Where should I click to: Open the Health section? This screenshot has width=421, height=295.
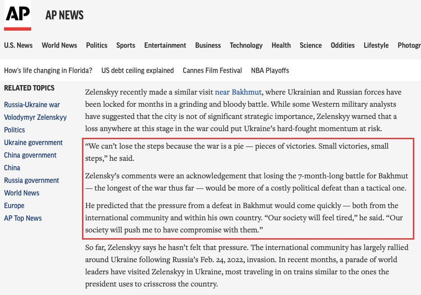[281, 45]
